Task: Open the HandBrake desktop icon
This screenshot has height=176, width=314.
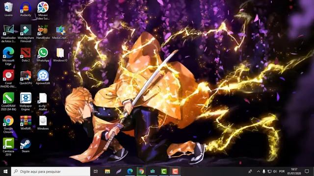Action: (x=43, y=32)
